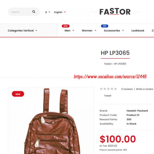This screenshot has height=154, width=154.
Task: Click the blue HOT badge above Accessories
Action: [105, 26]
